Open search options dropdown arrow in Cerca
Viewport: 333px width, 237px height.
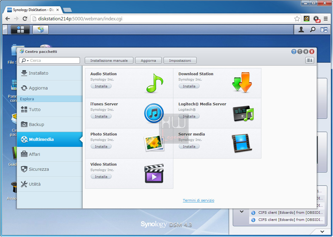click(28, 61)
